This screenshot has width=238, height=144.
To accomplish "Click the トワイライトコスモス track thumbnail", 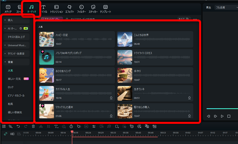I will coord(125,57).
